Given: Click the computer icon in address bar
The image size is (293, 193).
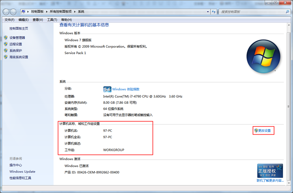Looking at the screenshot, I should click(x=23, y=12).
